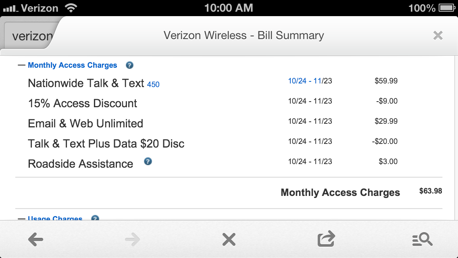The width and height of the screenshot is (458, 258).
Task: Open the Usage Charges heading link
Action: (55, 218)
